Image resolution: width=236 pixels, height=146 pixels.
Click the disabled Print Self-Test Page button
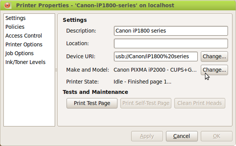[146, 103]
